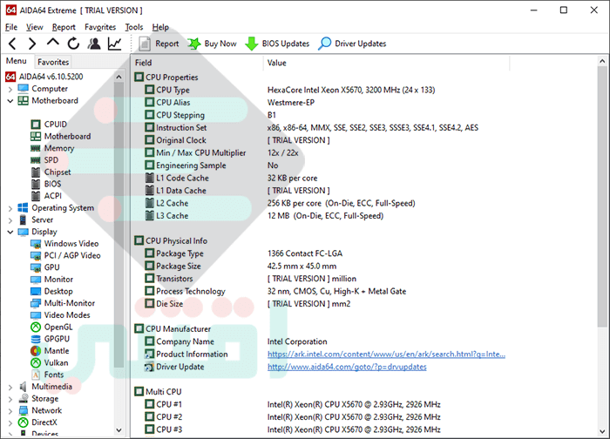Select the Memory tree item

[52, 148]
